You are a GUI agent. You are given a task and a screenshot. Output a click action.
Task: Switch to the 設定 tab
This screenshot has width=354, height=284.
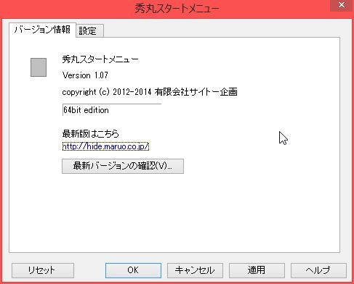tap(89, 30)
